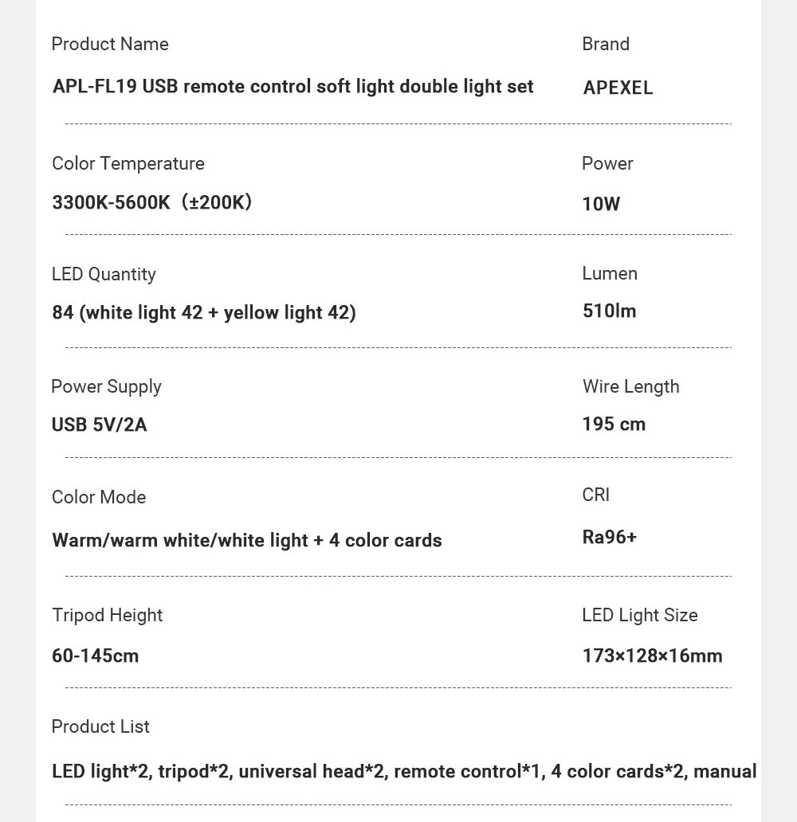Click the 510lm lumen value
This screenshot has width=797, height=822.
pos(609,311)
